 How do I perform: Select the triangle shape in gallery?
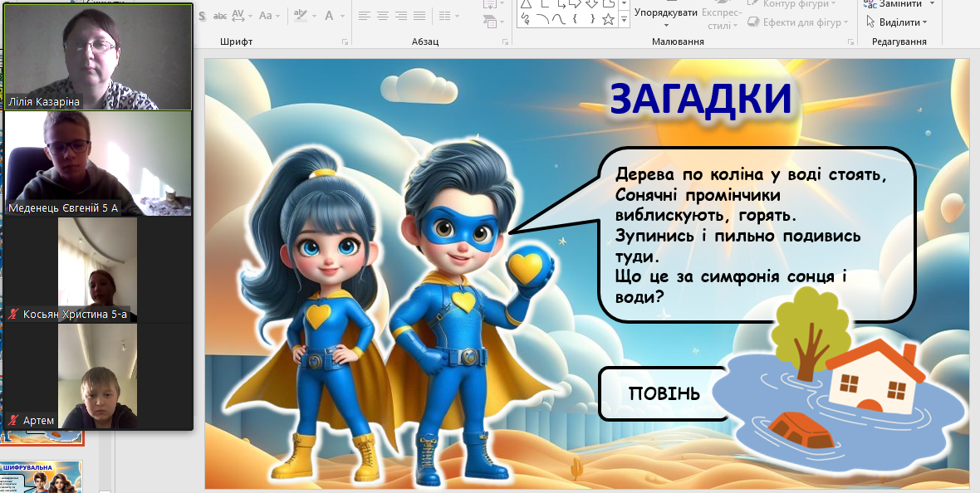click(526, 4)
